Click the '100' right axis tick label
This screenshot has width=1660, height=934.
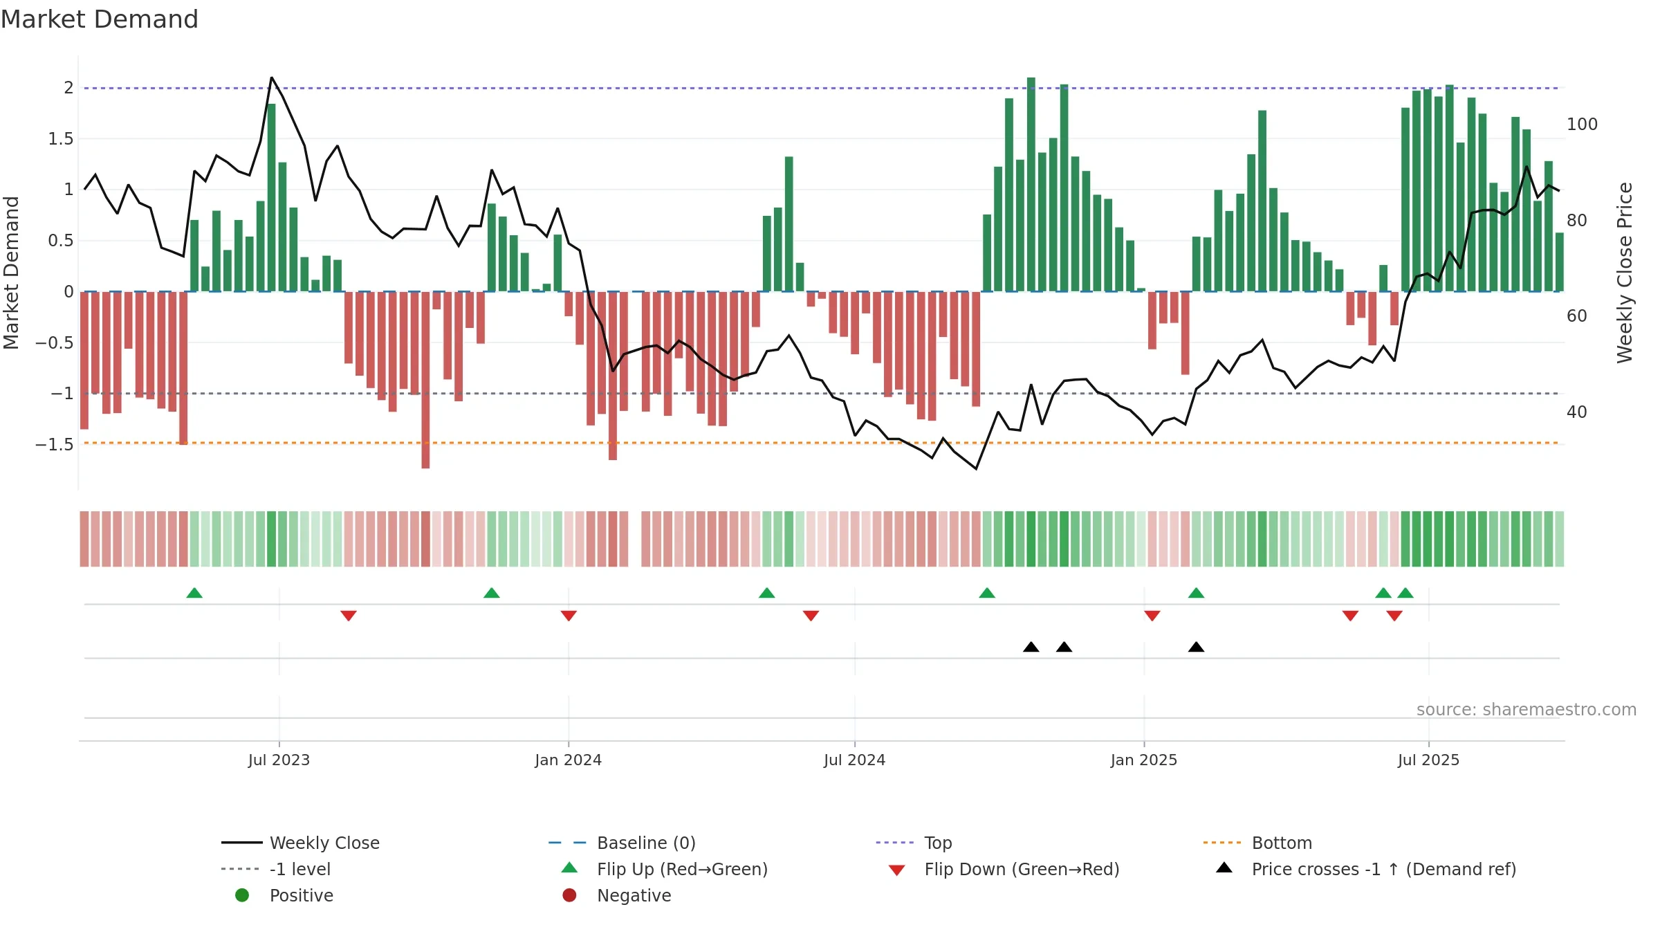pyautogui.click(x=1583, y=125)
